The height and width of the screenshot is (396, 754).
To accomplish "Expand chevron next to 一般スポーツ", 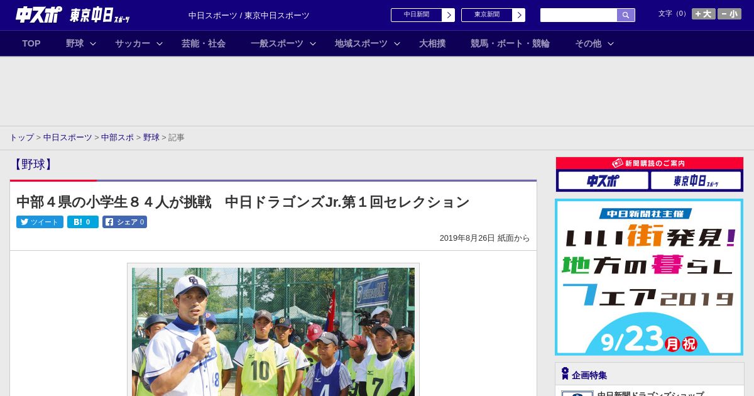I will (313, 43).
